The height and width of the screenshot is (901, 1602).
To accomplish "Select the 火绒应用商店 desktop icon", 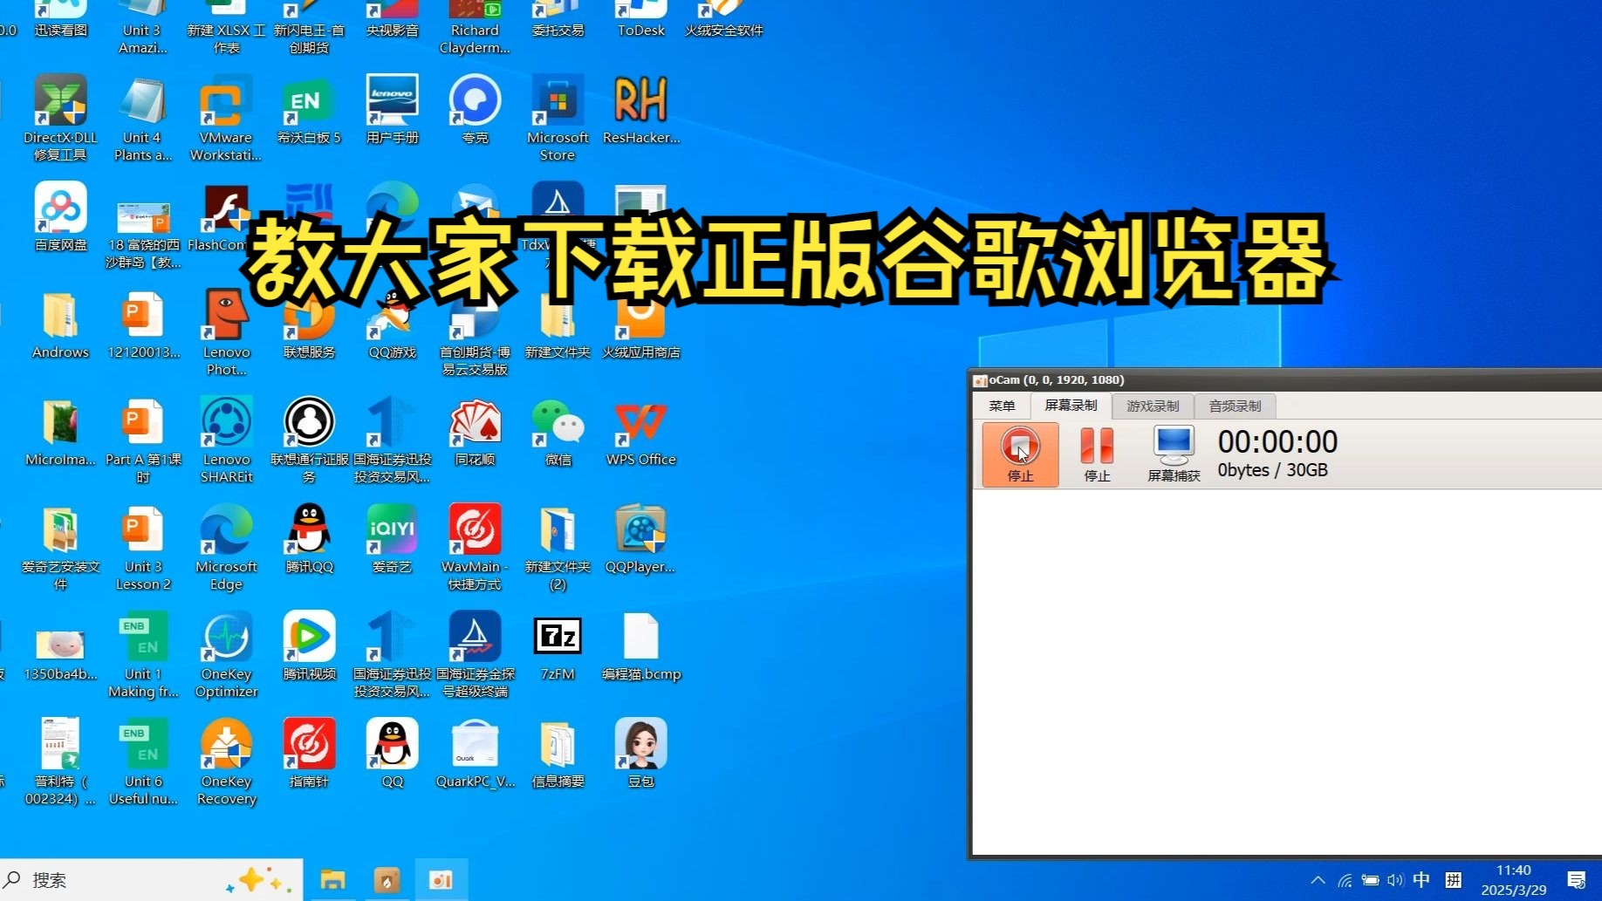I will (x=640, y=325).
